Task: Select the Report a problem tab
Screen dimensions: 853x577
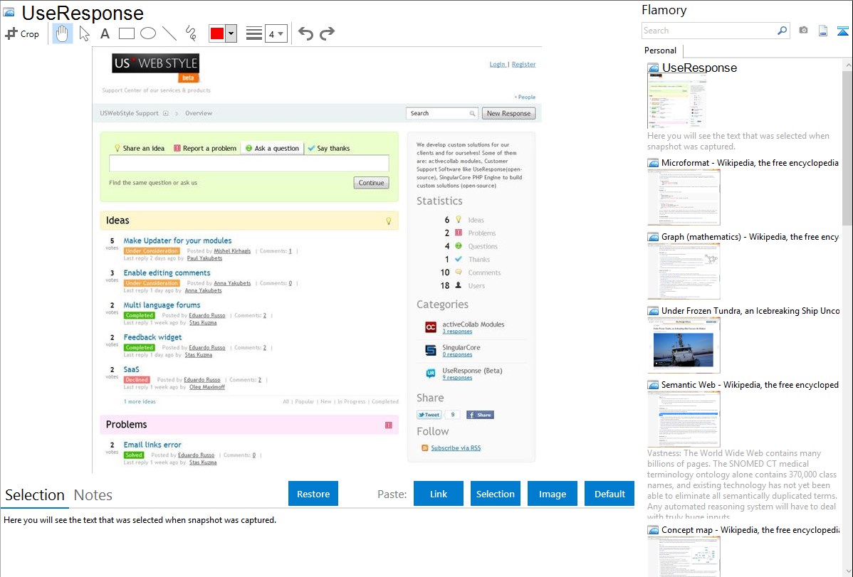Action: tap(205, 148)
